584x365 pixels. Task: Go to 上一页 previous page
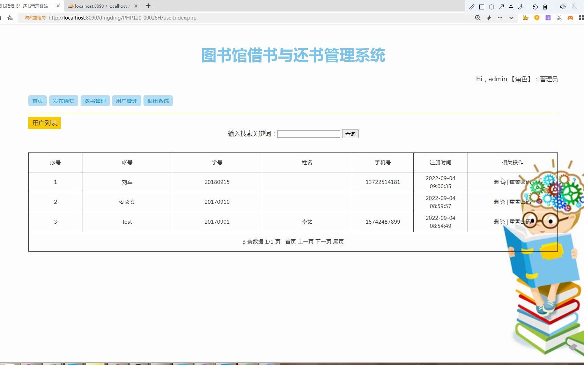[306, 241]
